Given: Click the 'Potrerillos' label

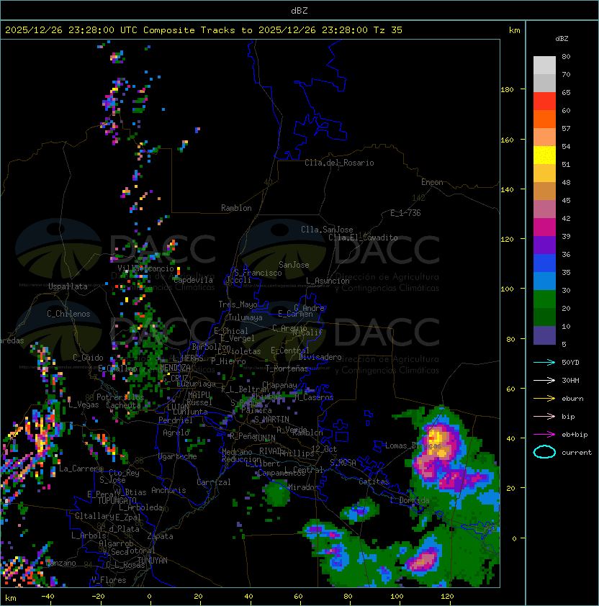Looking at the screenshot, I should (120, 397).
